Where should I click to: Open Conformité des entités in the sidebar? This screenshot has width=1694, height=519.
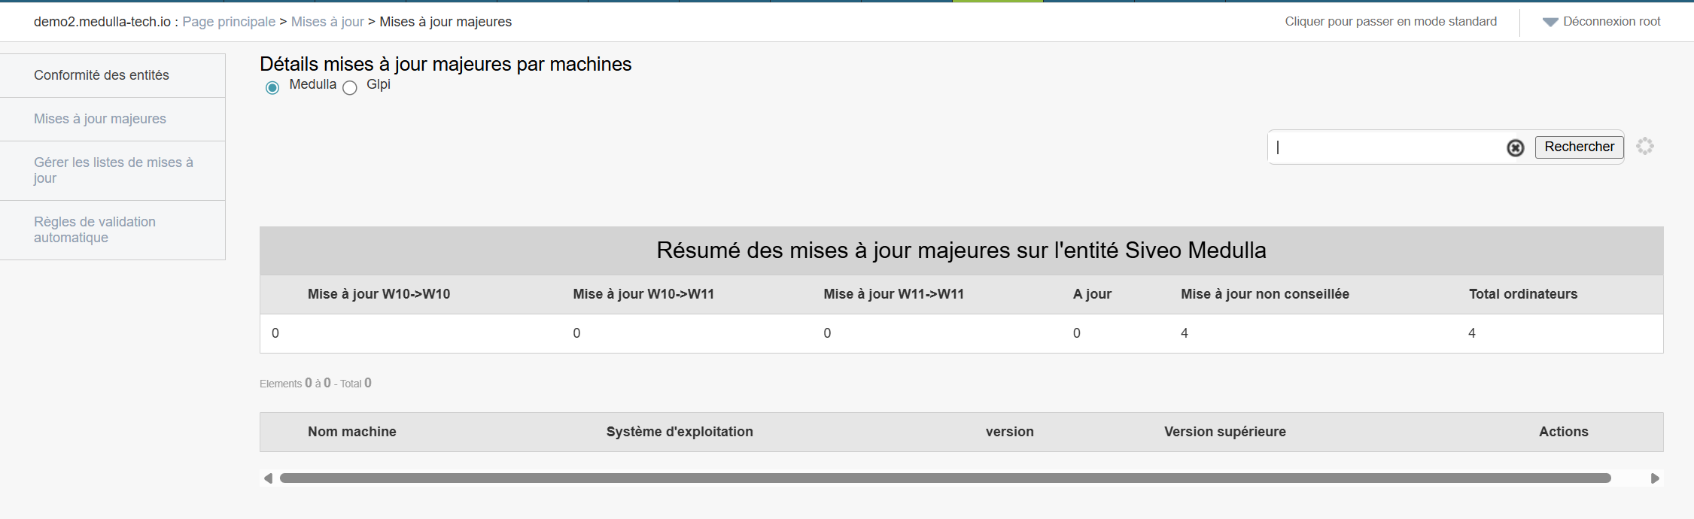(102, 75)
